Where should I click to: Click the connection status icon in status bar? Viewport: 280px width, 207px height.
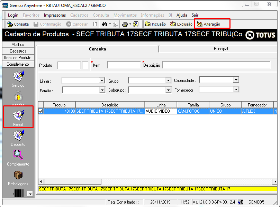point(241,202)
